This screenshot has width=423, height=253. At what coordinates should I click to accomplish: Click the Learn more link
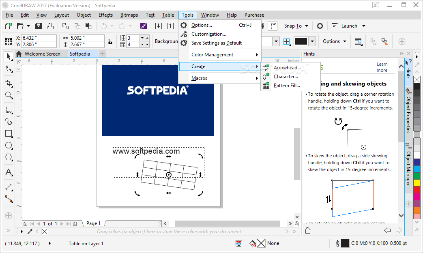pyautogui.click(x=382, y=67)
